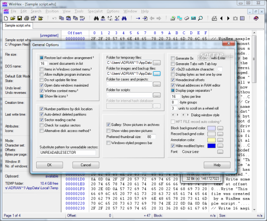Open the Tools menu

pos(79,11)
